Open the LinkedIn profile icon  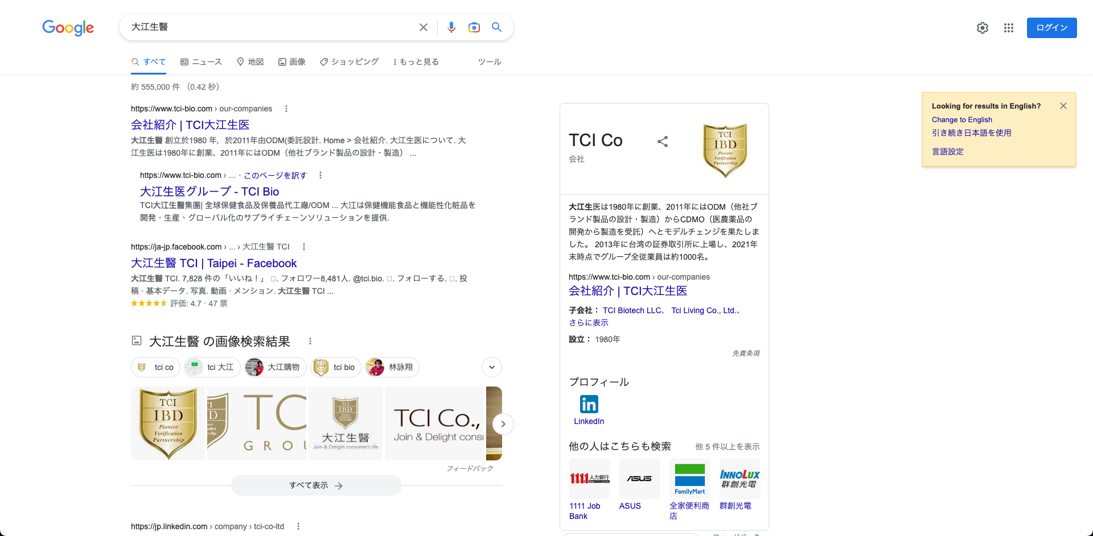[589, 405]
